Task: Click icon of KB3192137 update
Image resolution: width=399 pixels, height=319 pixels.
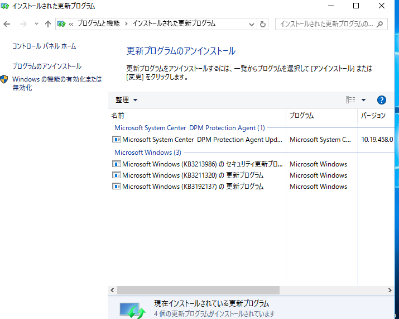Action: click(116, 186)
